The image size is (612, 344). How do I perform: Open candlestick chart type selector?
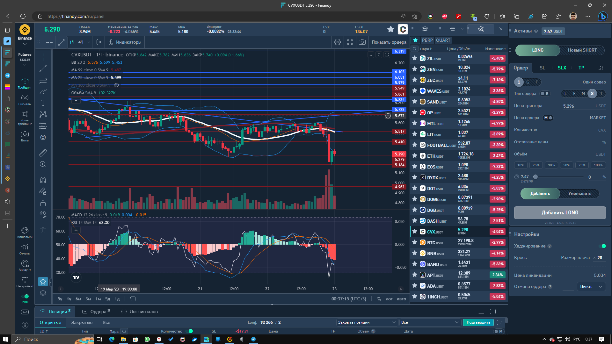(x=99, y=42)
